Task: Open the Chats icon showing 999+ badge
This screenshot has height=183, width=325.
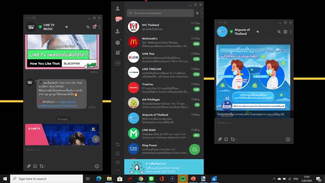Action: pyautogui.click(x=117, y=19)
